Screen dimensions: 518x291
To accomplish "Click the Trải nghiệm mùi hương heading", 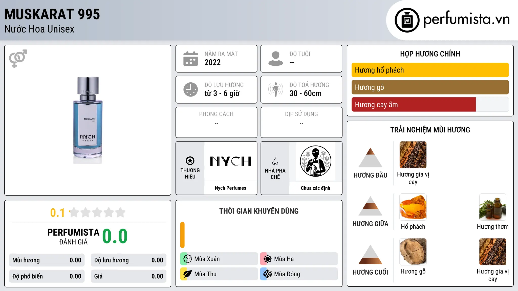I will click(430, 130).
